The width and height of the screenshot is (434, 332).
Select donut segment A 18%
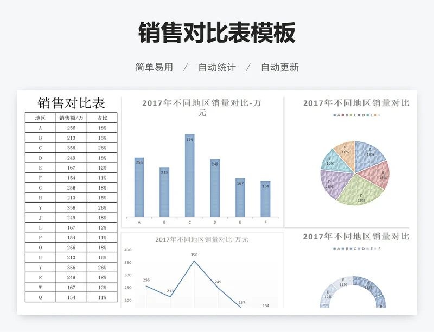pyautogui.click(x=369, y=285)
